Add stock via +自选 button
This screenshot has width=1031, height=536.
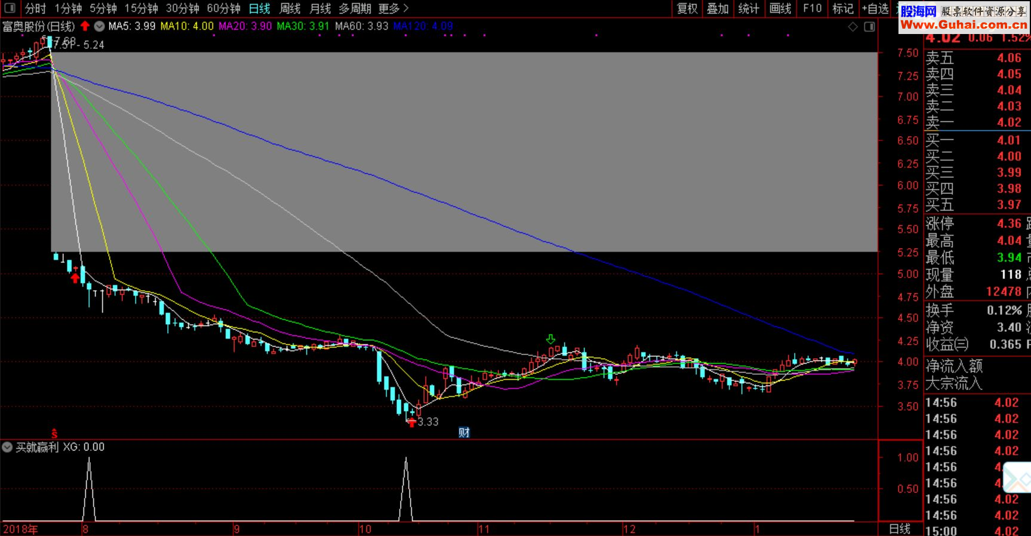[x=875, y=8]
